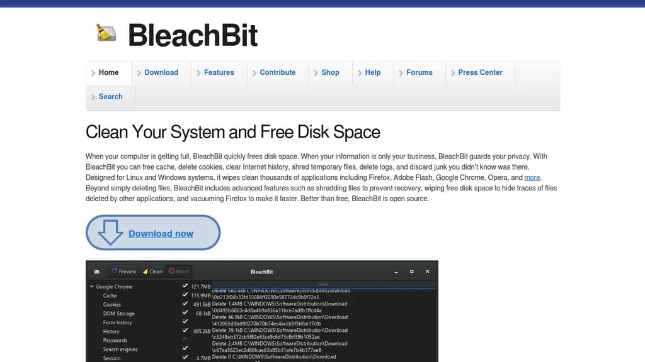Click the arrow icon beside Search
Viewport: 645px width, 362px height.
click(x=92, y=96)
